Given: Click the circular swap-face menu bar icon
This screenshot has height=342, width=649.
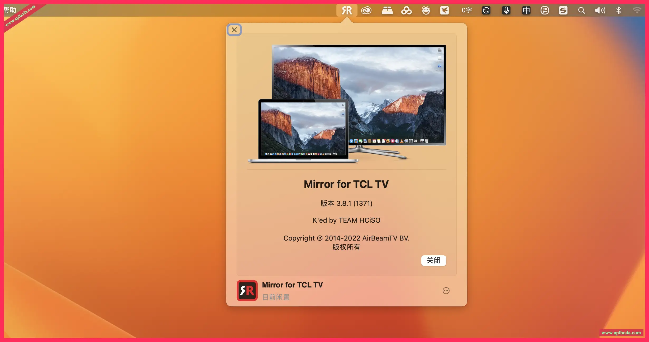Looking at the screenshot, I should (545, 10).
